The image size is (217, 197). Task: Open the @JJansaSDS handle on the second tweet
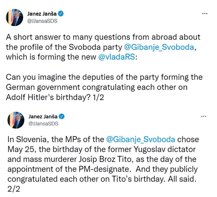43,124
